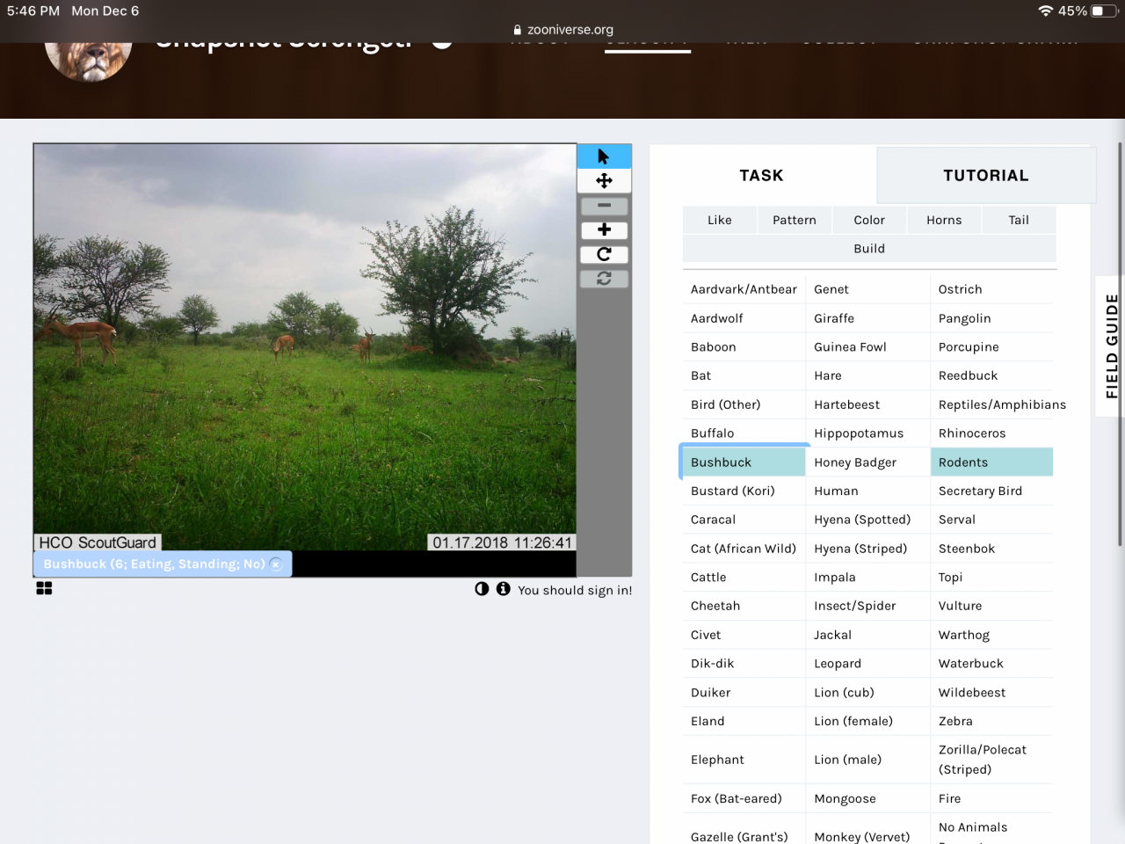Screen dimensions: 1125x844
Task: Pick Hyena (Spotted) in the species list
Action: click(867, 520)
